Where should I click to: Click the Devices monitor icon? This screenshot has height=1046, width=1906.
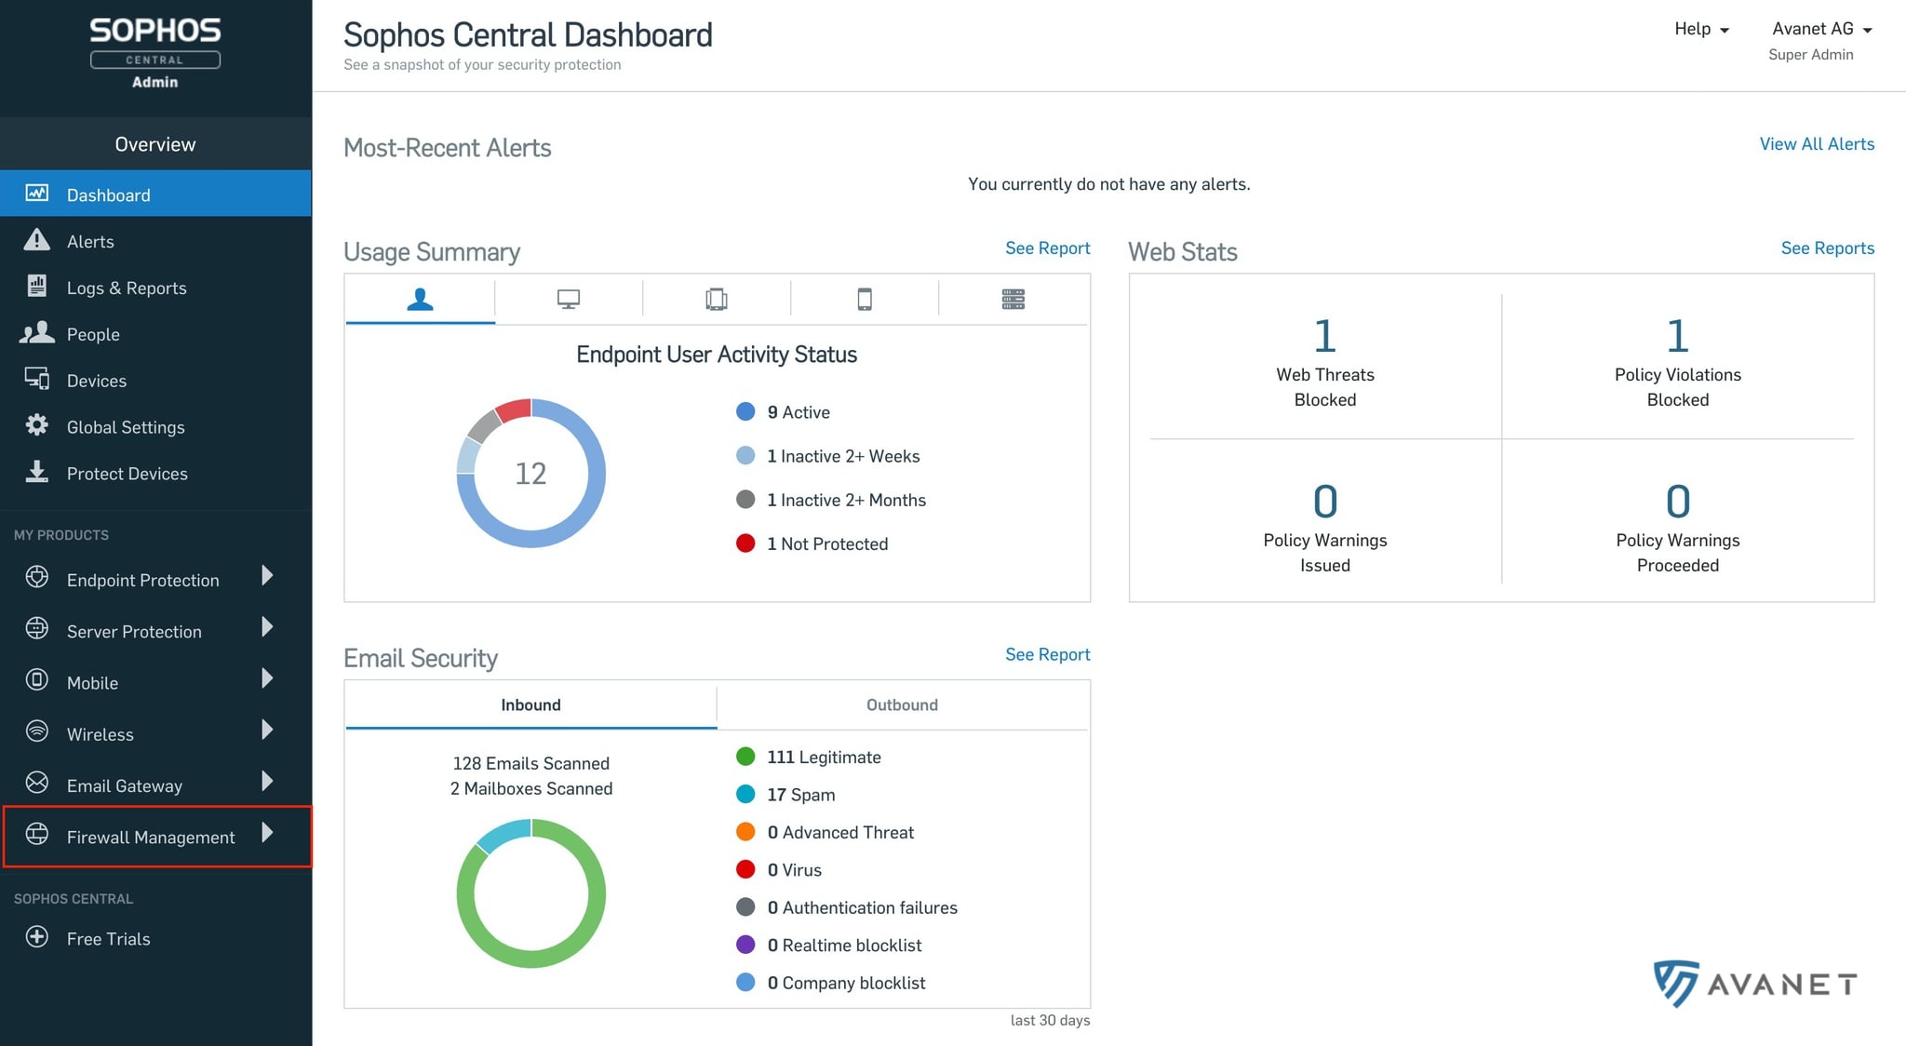click(x=37, y=379)
